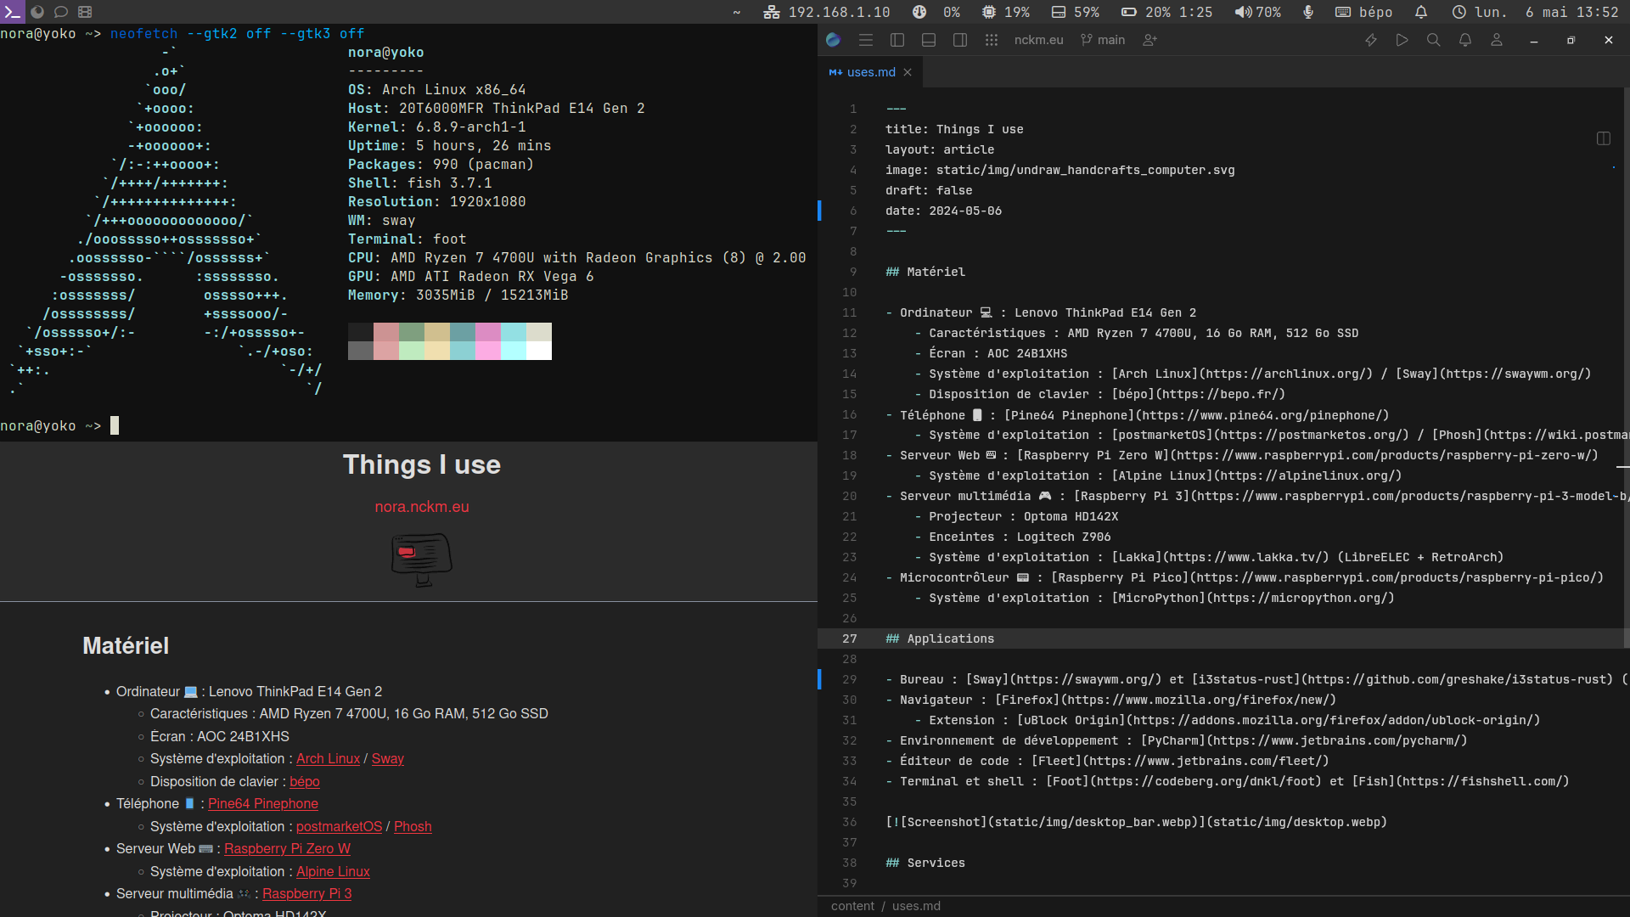Toggle the right panel in Fleet

click(x=960, y=40)
